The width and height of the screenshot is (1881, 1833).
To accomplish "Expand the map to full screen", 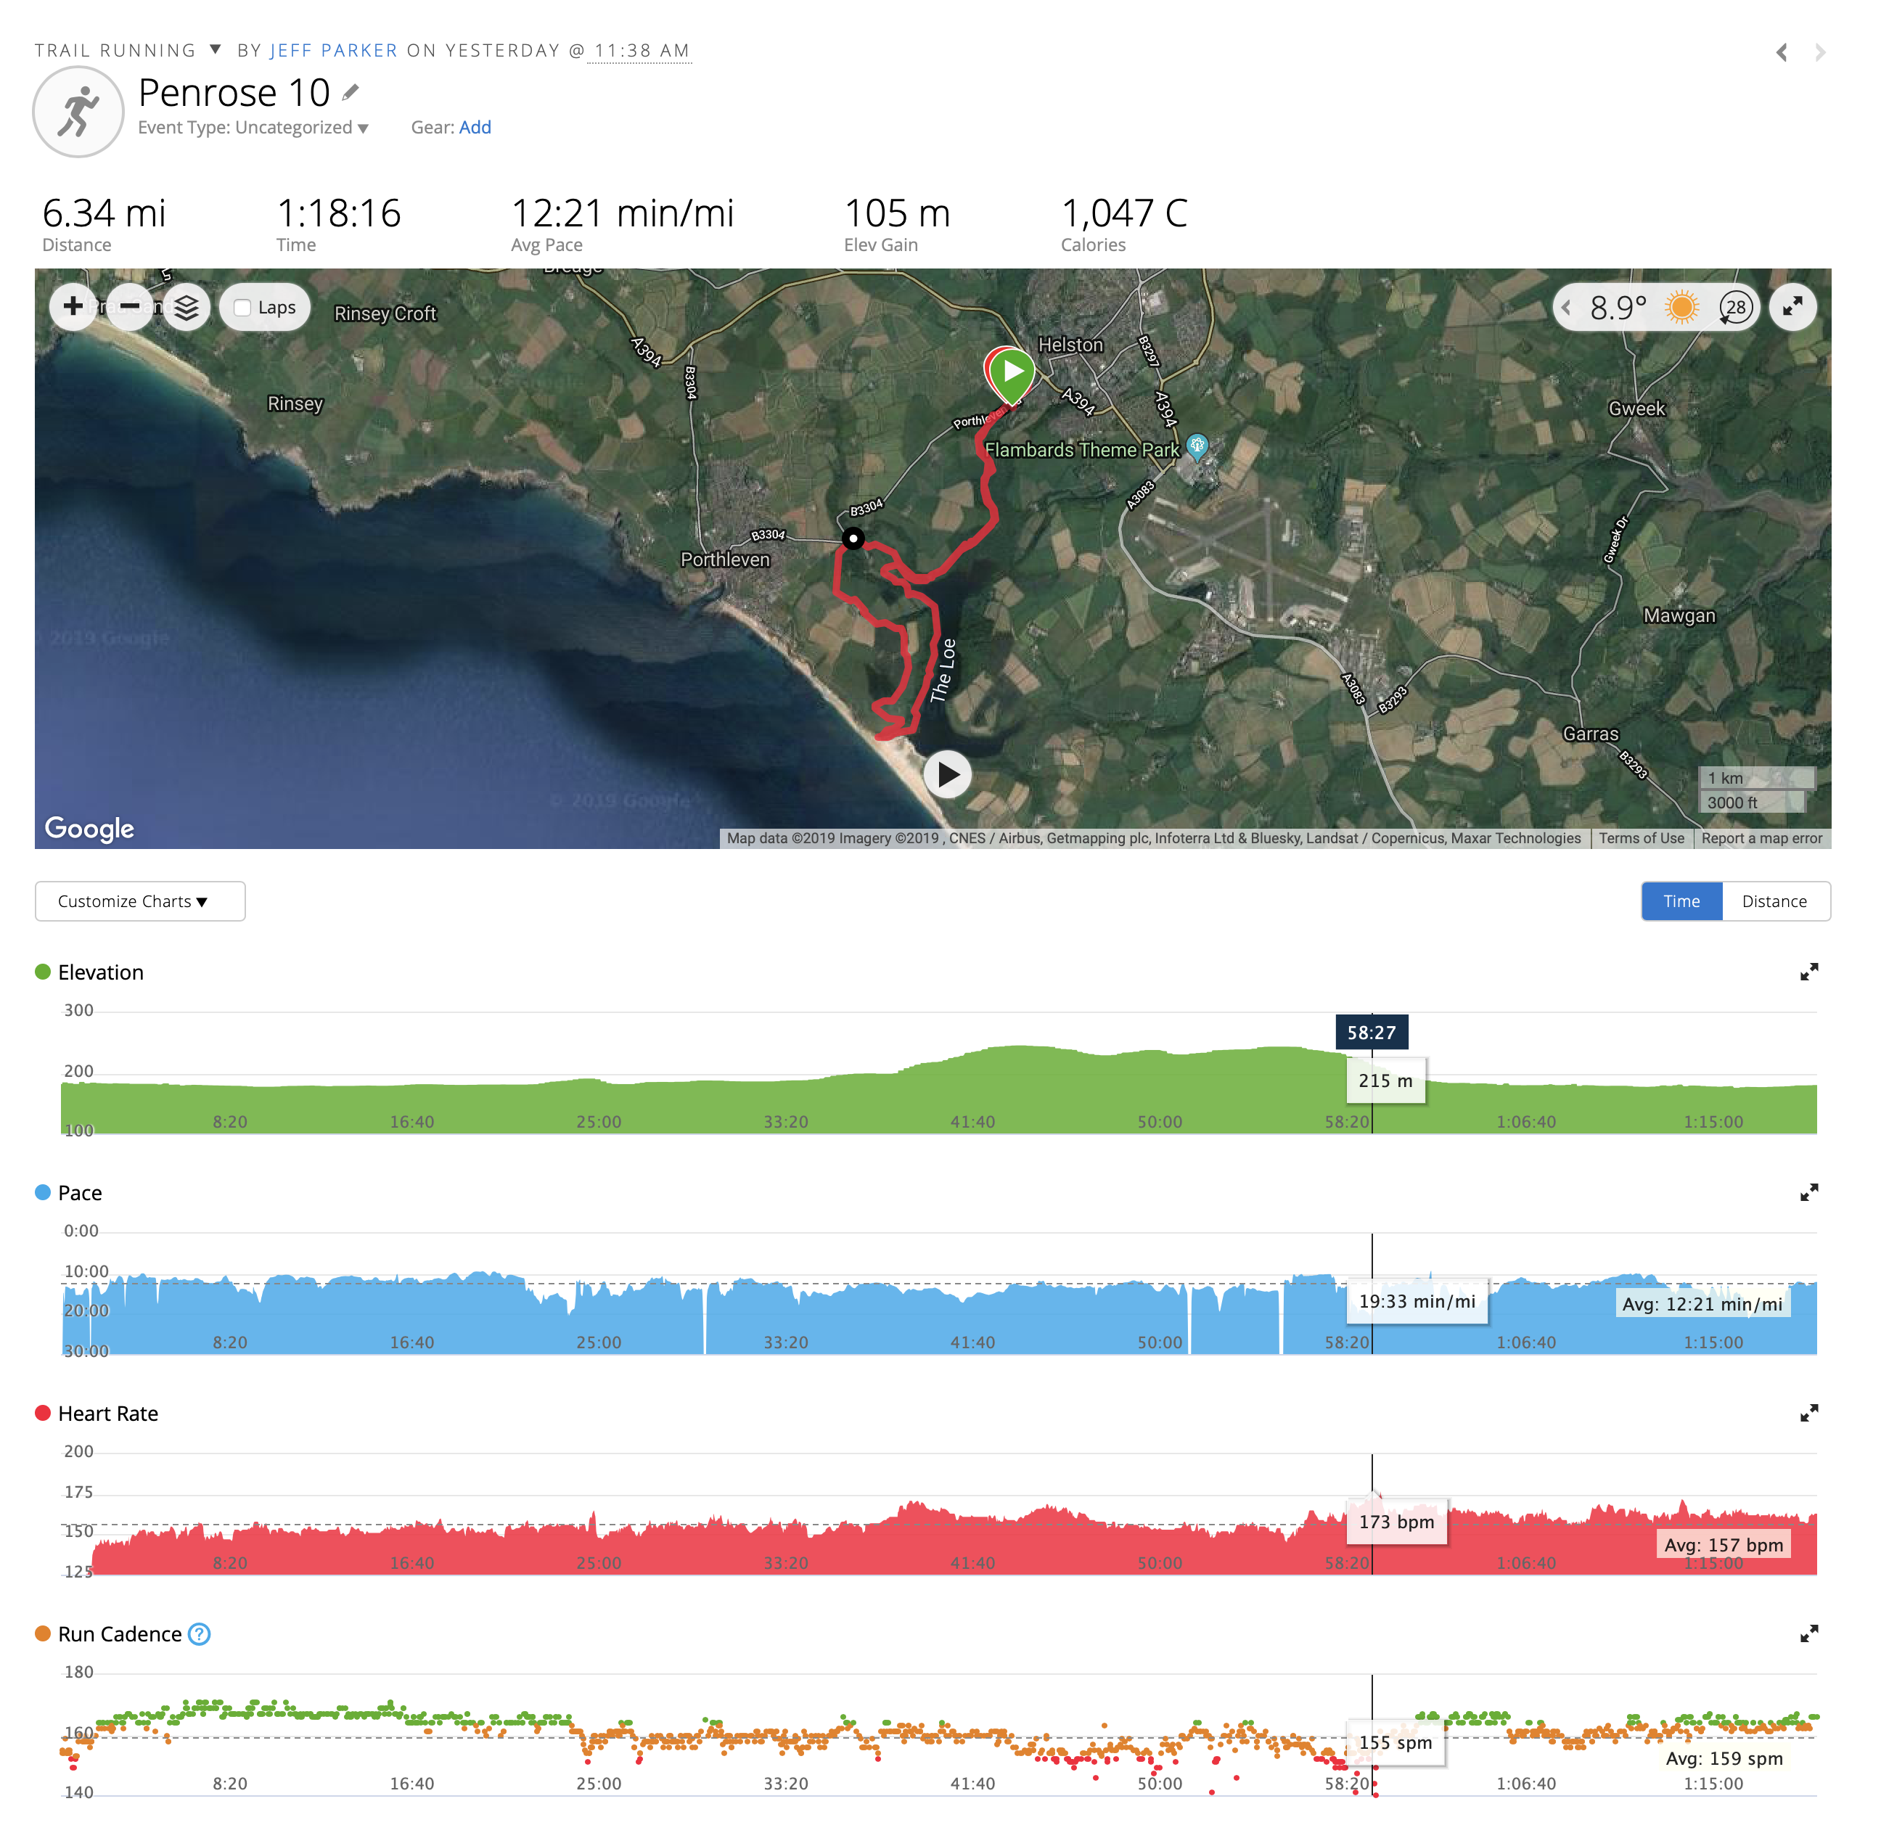I will [x=1792, y=307].
